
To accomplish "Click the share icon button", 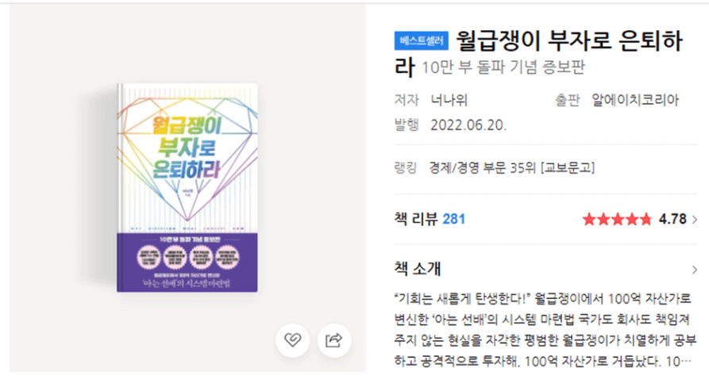I will [x=333, y=340].
